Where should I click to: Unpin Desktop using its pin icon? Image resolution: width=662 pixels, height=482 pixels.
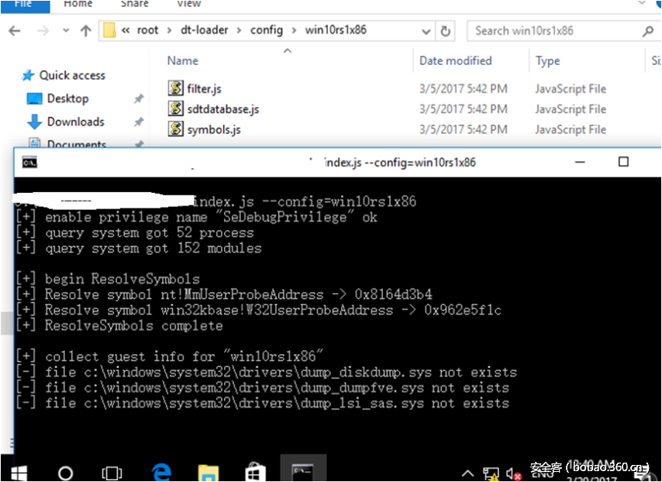coord(139,98)
